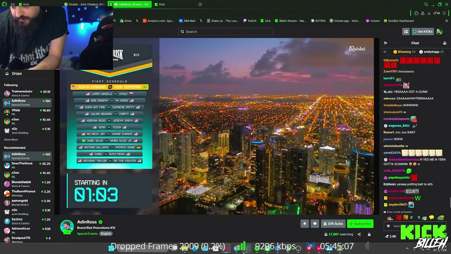The height and width of the screenshot is (254, 451).
Task: Open Trainwreckstv channel in Following
Action: pos(27,93)
